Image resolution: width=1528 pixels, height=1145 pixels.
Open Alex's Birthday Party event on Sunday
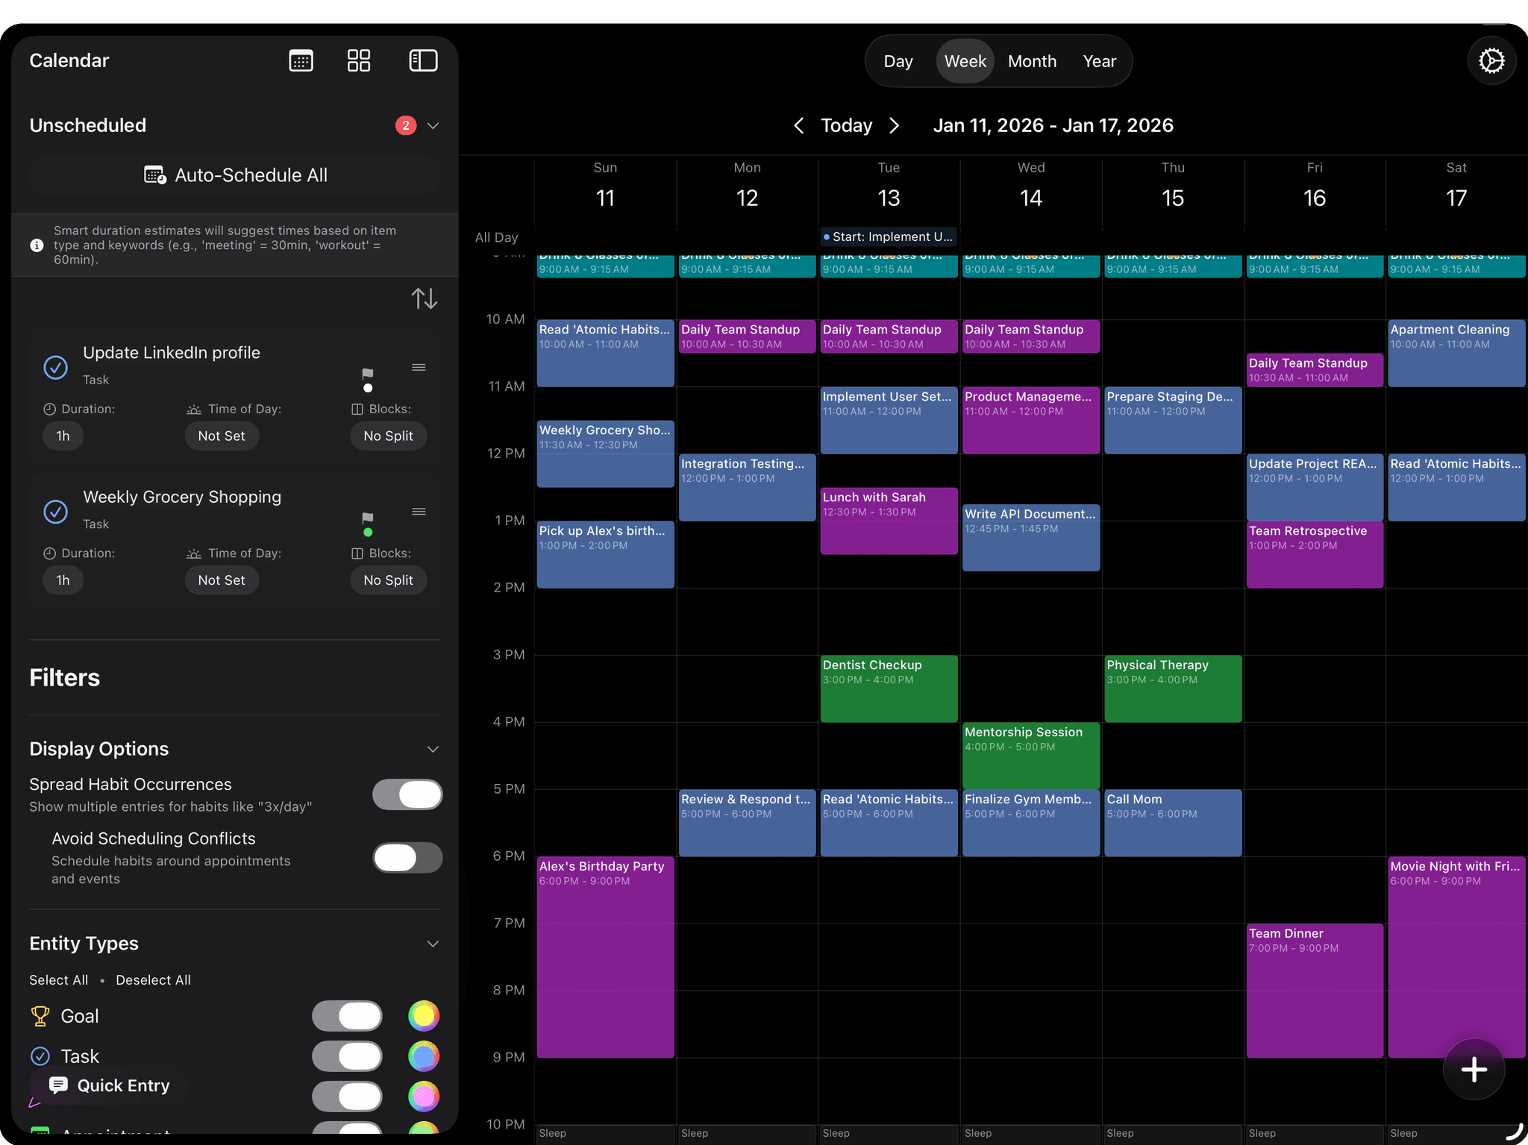605,955
